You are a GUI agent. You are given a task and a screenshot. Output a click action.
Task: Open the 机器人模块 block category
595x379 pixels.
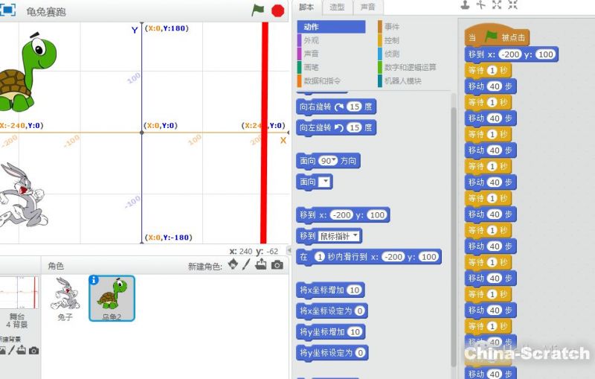(x=404, y=80)
